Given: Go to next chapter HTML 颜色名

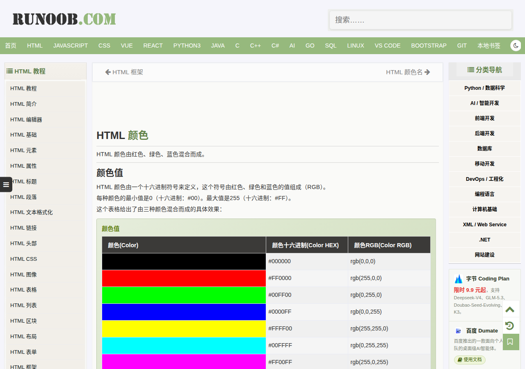Looking at the screenshot, I should [404, 72].
